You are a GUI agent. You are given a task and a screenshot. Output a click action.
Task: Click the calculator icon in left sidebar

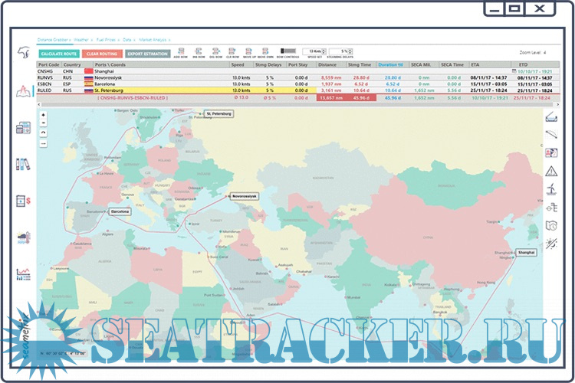tap(23, 128)
